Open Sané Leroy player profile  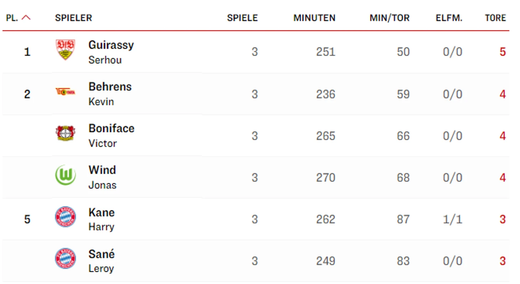102,254
